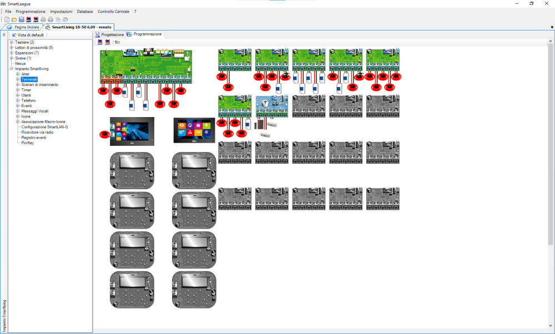Expand the Sirene (1) node

(x=11, y=58)
